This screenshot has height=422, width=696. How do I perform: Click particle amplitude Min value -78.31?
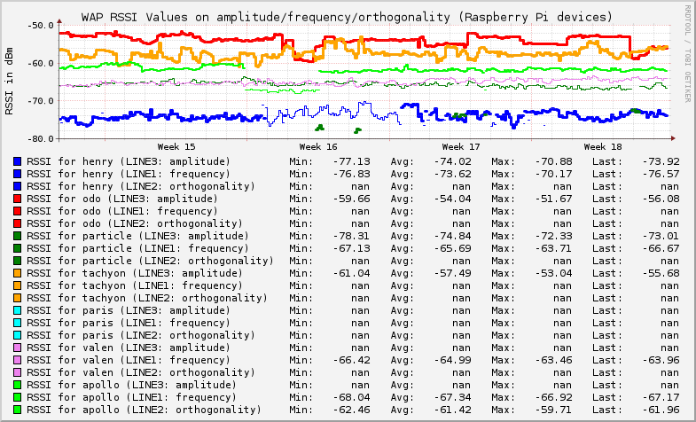352,236
